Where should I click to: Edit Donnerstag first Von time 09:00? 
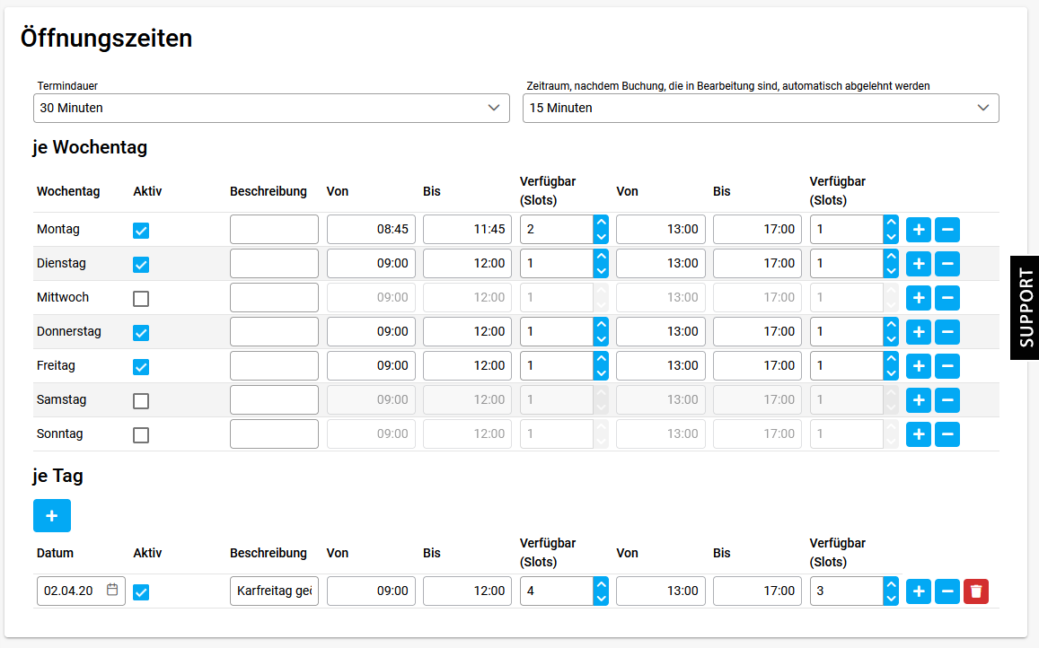(371, 332)
